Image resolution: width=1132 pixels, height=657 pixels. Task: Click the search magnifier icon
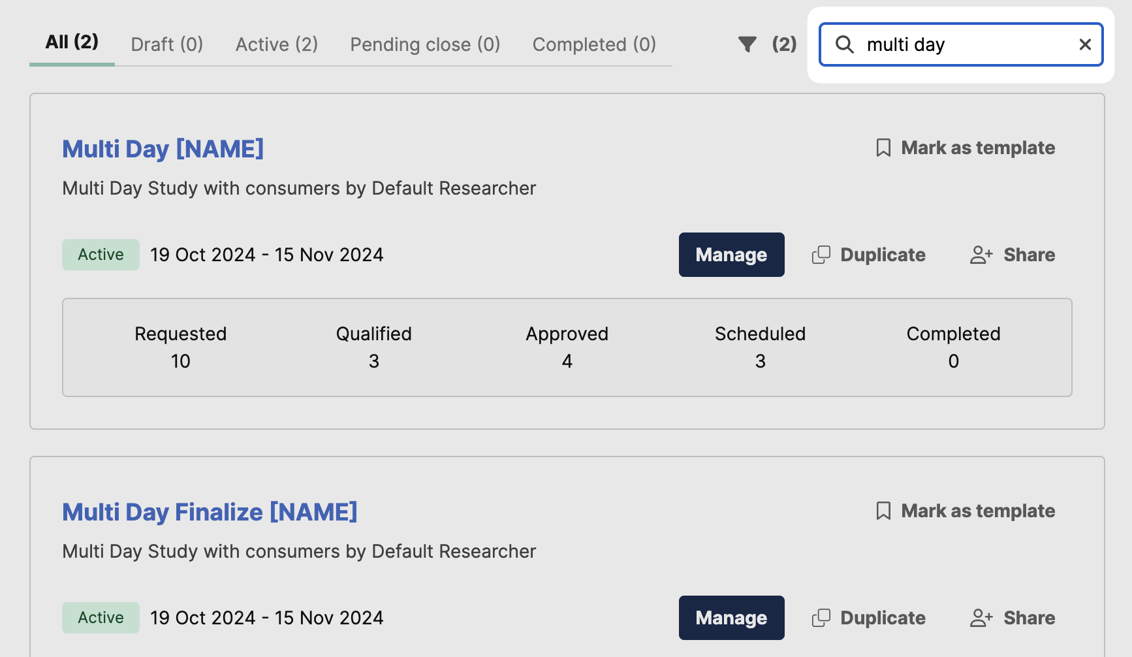click(x=845, y=44)
